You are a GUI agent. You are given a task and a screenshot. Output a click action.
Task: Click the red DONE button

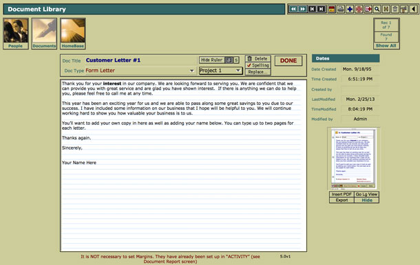coord(288,60)
